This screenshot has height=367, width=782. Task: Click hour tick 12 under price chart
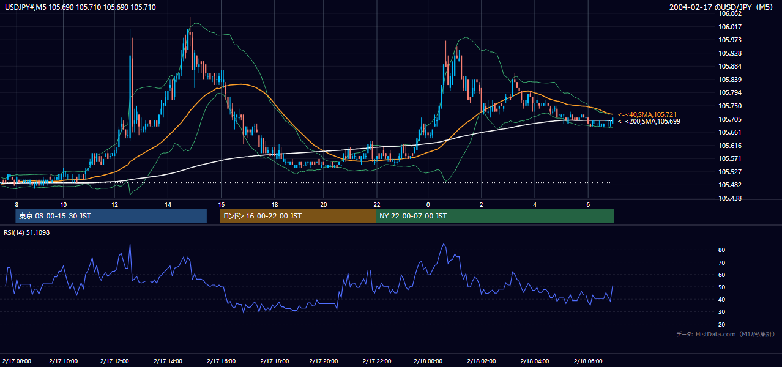coord(115,204)
